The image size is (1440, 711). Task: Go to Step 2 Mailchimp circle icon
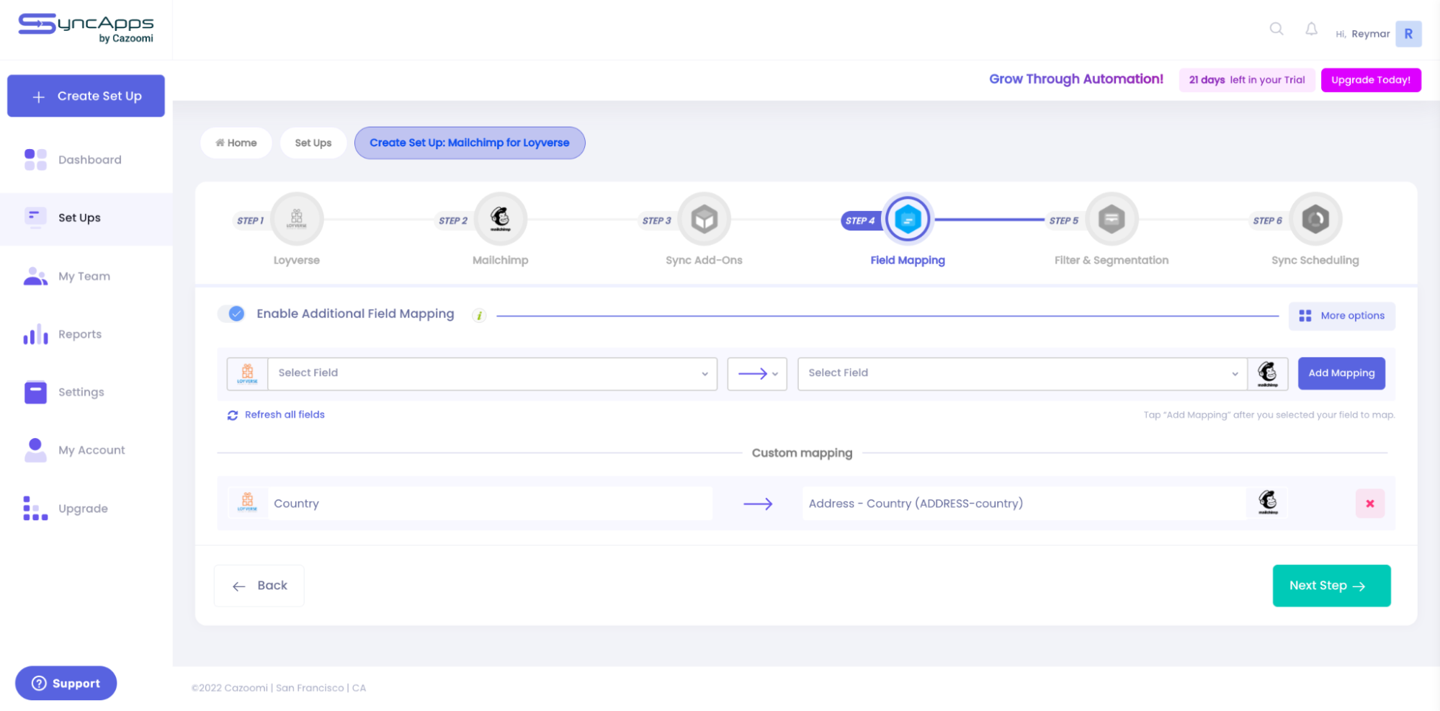[500, 219]
